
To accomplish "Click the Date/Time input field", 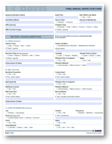I will click(67, 17).
